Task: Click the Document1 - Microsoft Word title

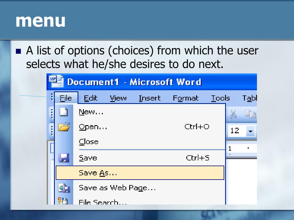Action: (134, 82)
